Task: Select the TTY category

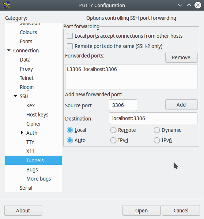Action: (30, 142)
